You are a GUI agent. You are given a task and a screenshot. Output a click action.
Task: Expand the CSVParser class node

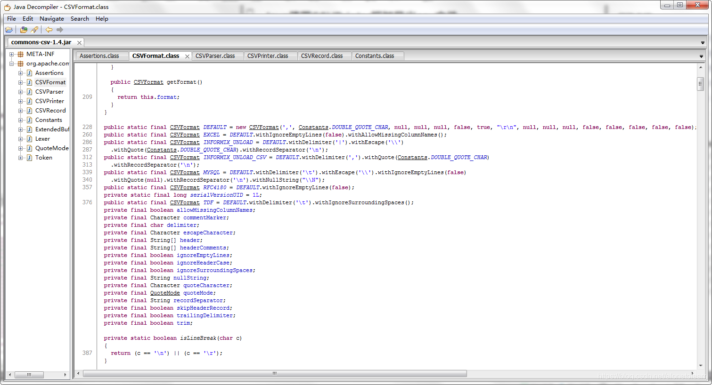[x=20, y=92]
